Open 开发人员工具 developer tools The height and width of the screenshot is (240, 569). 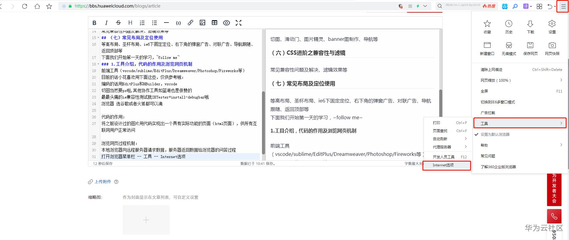[447, 157]
